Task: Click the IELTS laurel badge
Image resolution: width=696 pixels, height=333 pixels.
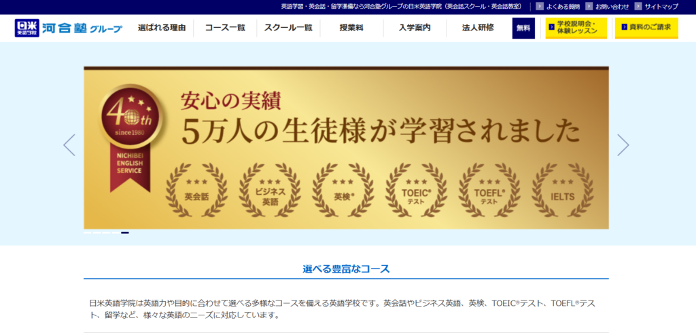Action: click(563, 190)
